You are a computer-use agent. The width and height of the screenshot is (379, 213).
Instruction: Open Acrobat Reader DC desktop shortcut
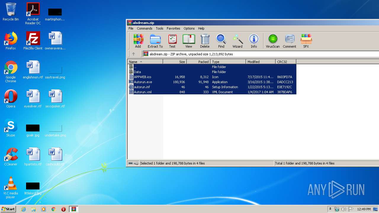pyautogui.click(x=33, y=14)
